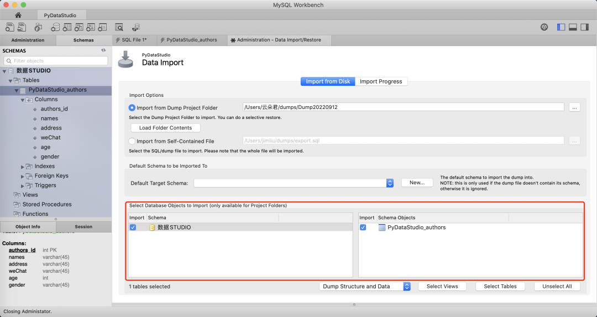Image resolution: width=597 pixels, height=317 pixels.
Task: Expand the Indexes tree node
Action: pos(23,167)
